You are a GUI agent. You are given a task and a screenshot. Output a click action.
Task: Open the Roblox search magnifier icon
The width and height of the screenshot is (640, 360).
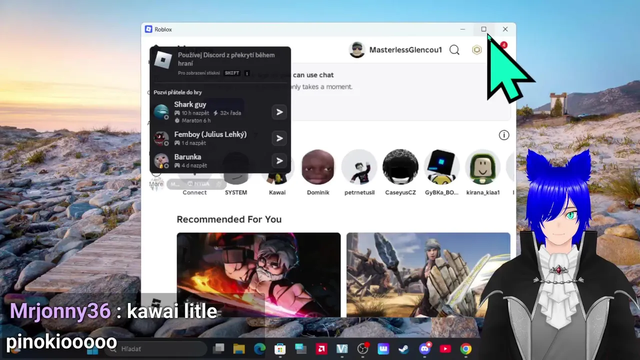coord(454,50)
